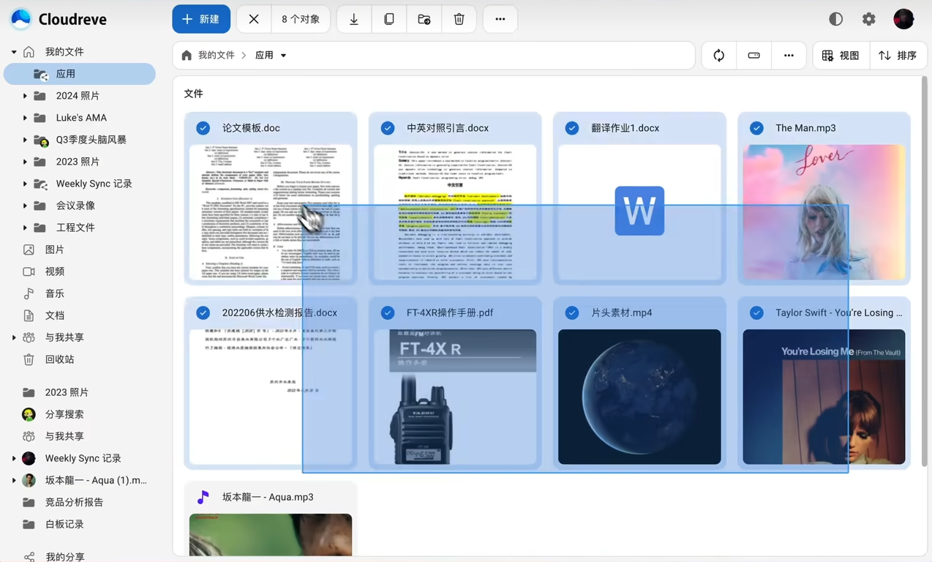Open 回收站 trash in the sidebar
This screenshot has width=932, height=562.
[x=78, y=359]
